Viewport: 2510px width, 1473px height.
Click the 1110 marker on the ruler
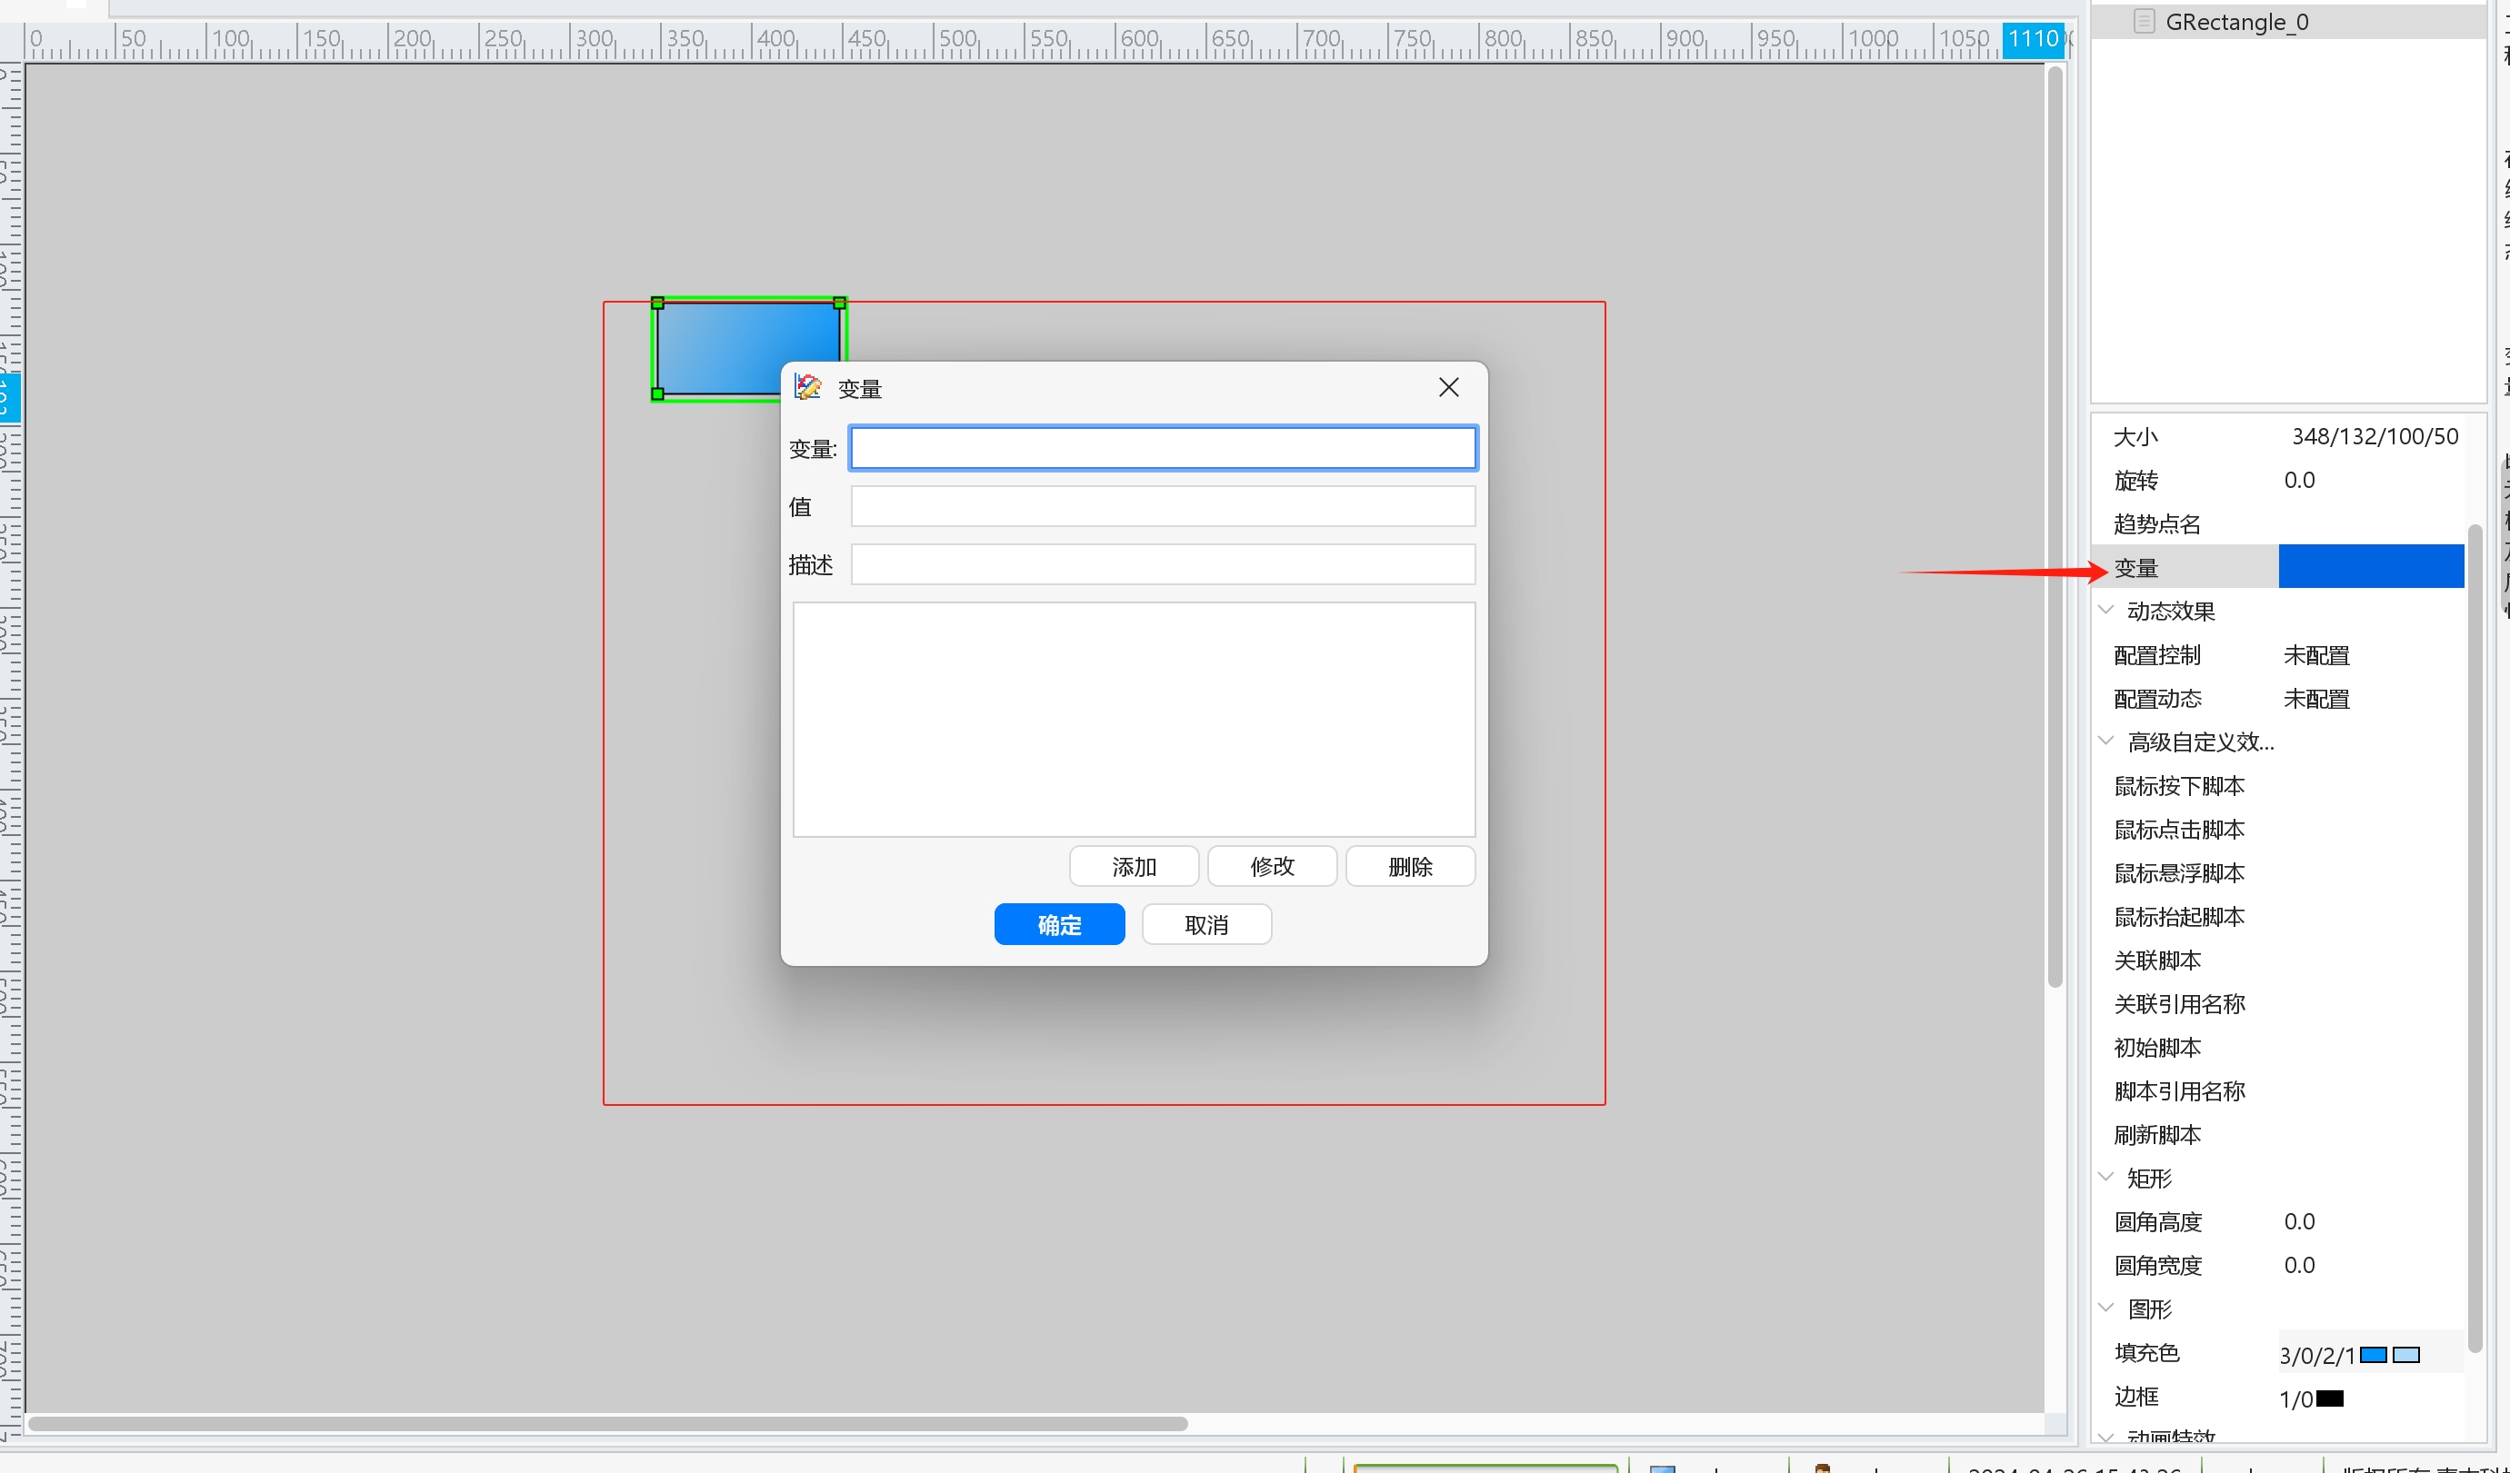(x=2033, y=39)
